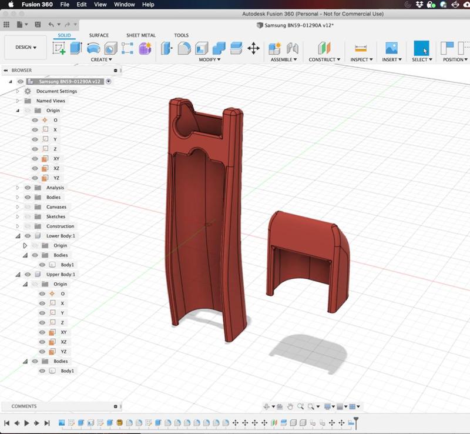Hide the Sketches folder with eye icon

pyautogui.click(x=28, y=216)
